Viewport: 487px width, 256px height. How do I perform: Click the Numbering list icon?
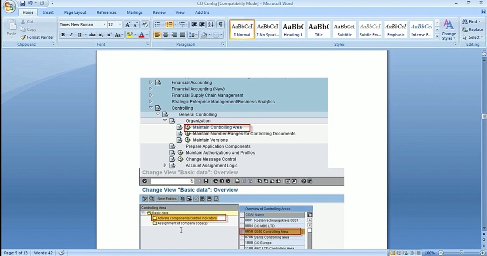tap(169, 24)
